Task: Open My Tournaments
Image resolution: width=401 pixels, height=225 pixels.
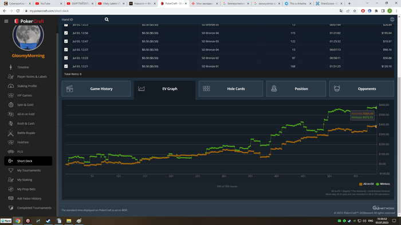Action: pos(29,171)
